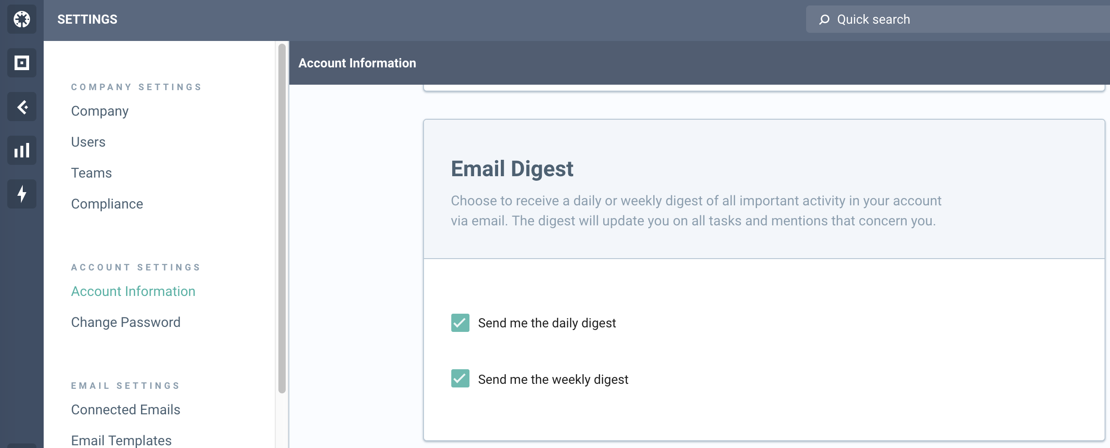1110x448 pixels.
Task: Click the left arrow icon in sidebar
Action: click(22, 107)
